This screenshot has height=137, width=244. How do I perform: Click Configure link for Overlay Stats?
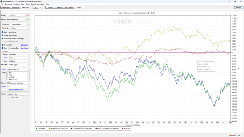(x=24, y=45)
